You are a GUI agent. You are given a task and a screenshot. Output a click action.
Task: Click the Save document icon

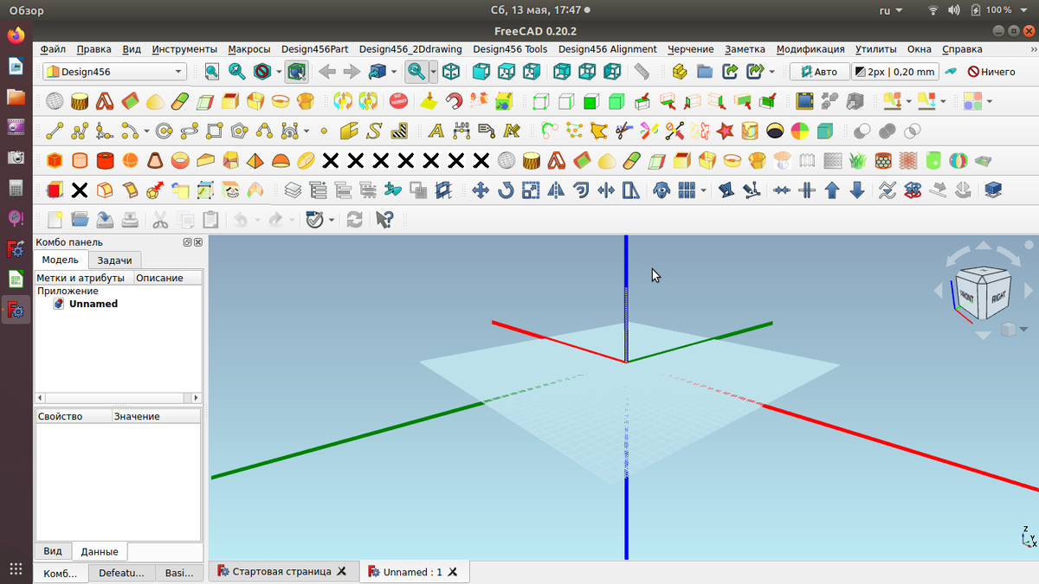(105, 220)
